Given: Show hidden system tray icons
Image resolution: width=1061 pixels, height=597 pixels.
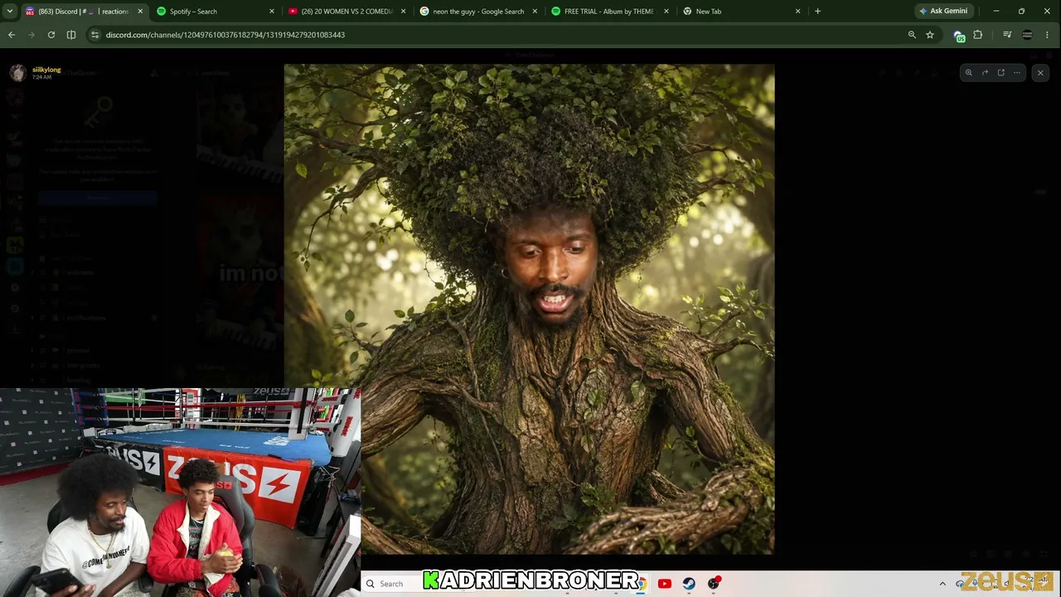Looking at the screenshot, I should pyautogui.click(x=942, y=584).
